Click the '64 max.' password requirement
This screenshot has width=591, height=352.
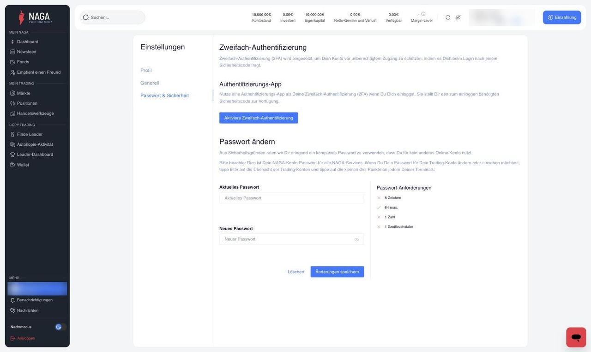[x=391, y=208]
